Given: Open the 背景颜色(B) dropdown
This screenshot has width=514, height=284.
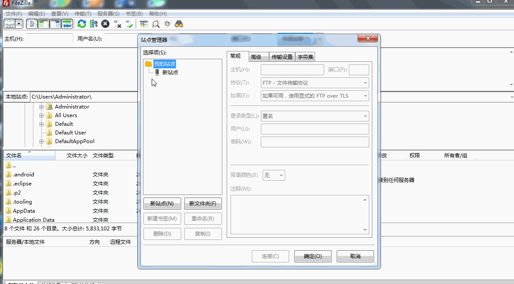Looking at the screenshot, I should pyautogui.click(x=274, y=175).
